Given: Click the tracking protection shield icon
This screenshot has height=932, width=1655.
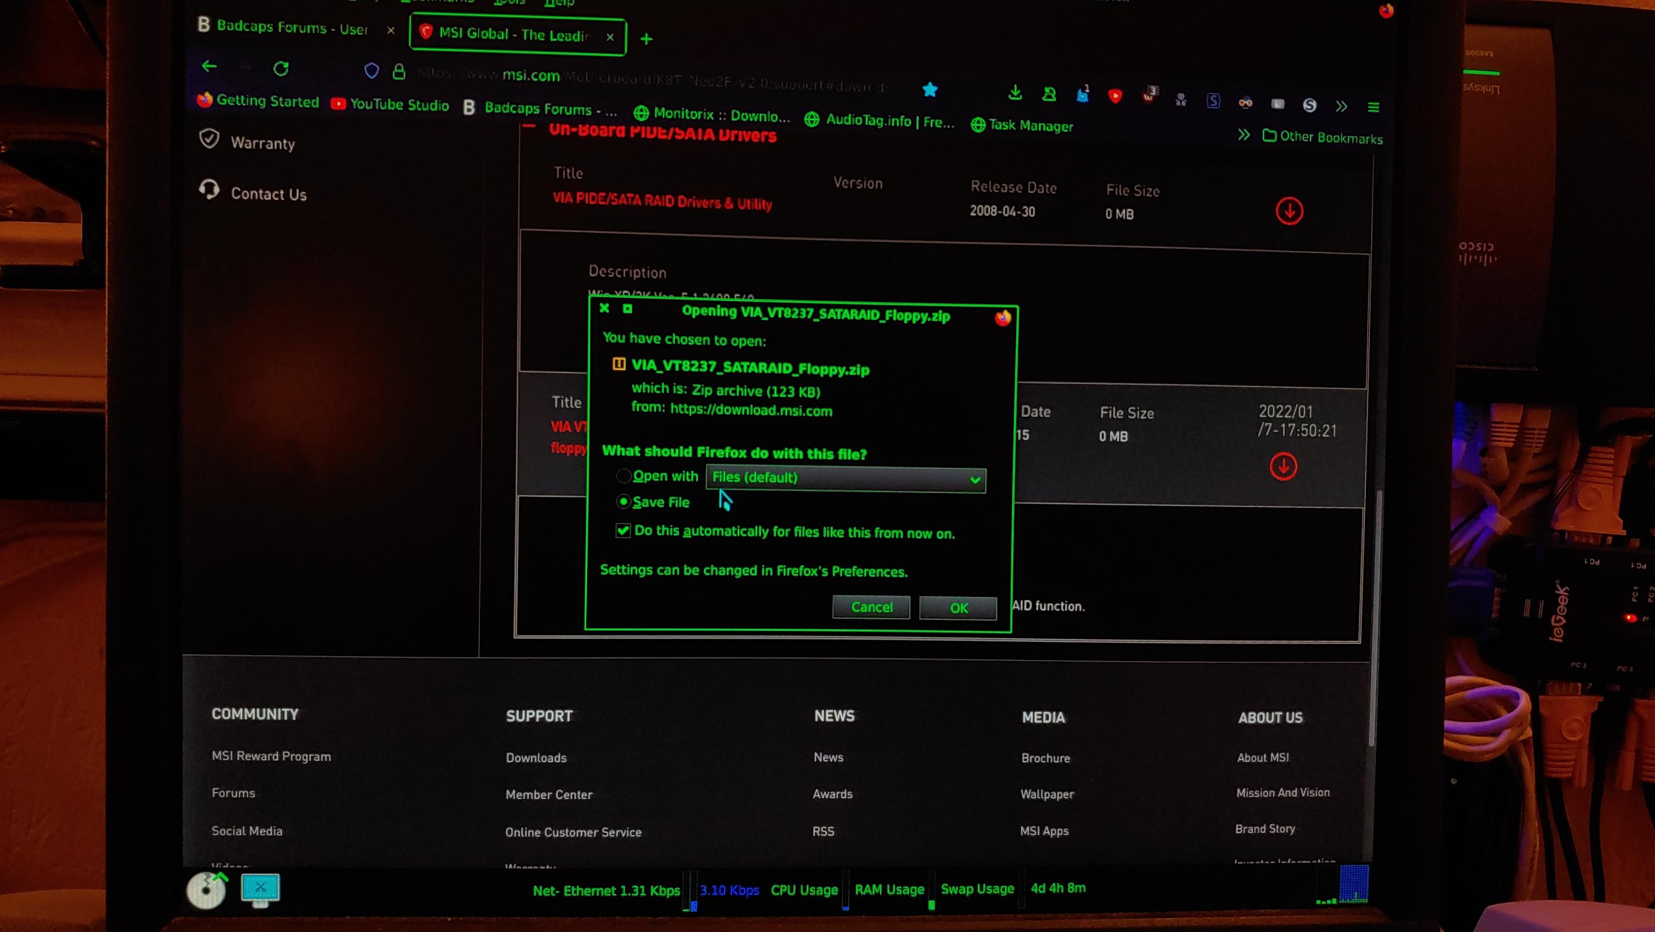Looking at the screenshot, I should coord(371,71).
